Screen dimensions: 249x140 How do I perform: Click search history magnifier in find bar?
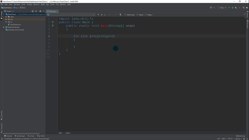click(x=48, y=15)
